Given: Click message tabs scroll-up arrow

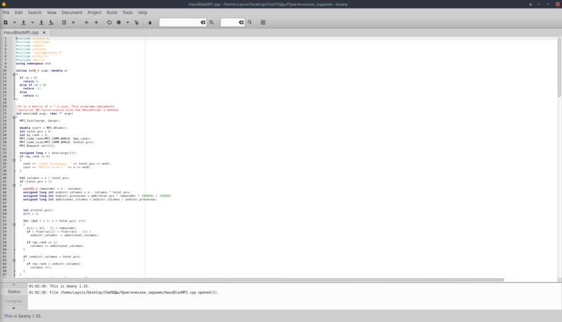Looking at the screenshot, I should [13, 285].
